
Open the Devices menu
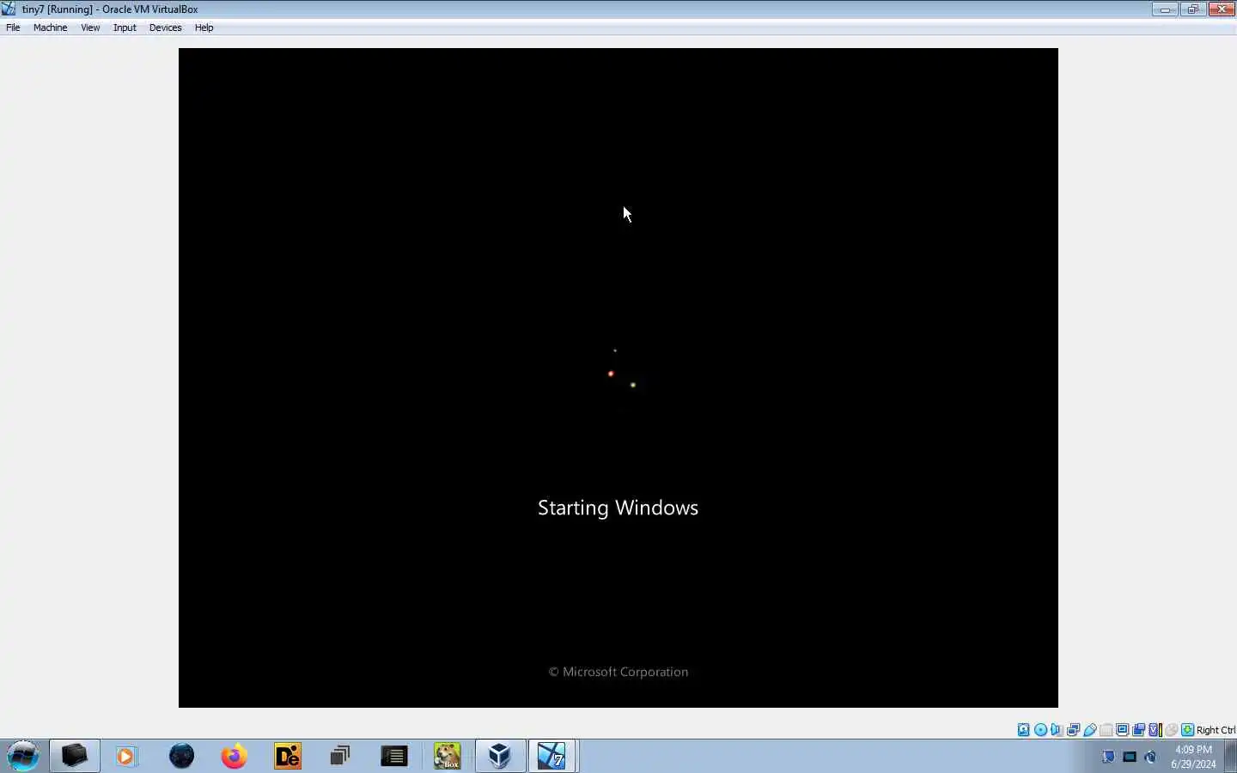(165, 27)
